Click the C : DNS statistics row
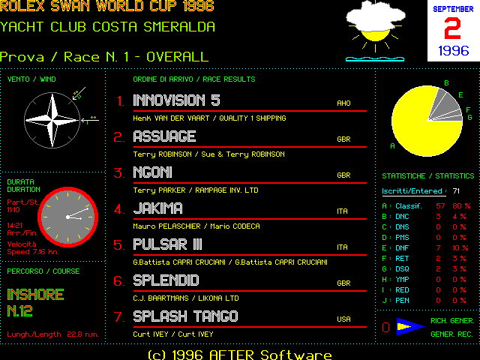480x360 pixels. tap(424, 227)
